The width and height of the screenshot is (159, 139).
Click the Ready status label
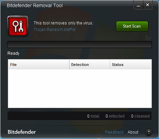coord(13,53)
